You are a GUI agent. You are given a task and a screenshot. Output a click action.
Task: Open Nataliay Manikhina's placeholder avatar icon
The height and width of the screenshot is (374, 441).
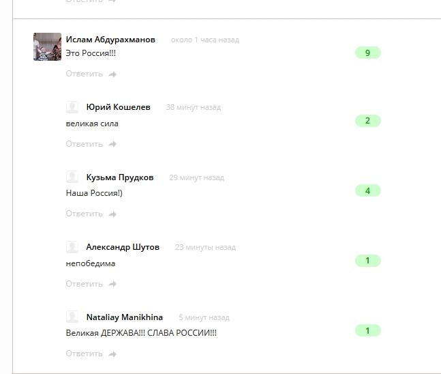72,317
